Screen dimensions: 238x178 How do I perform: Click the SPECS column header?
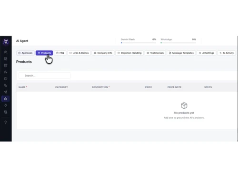pos(208,87)
